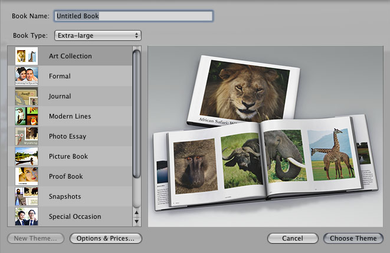Select the Formal theme label
The width and height of the screenshot is (390, 253).
[x=60, y=76]
